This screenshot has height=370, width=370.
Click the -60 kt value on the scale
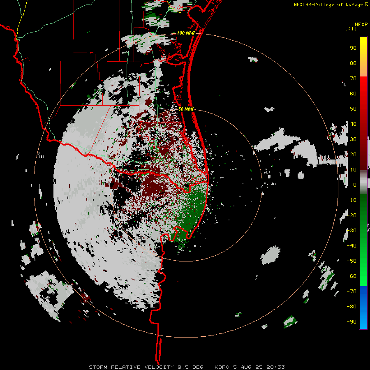point(351,276)
